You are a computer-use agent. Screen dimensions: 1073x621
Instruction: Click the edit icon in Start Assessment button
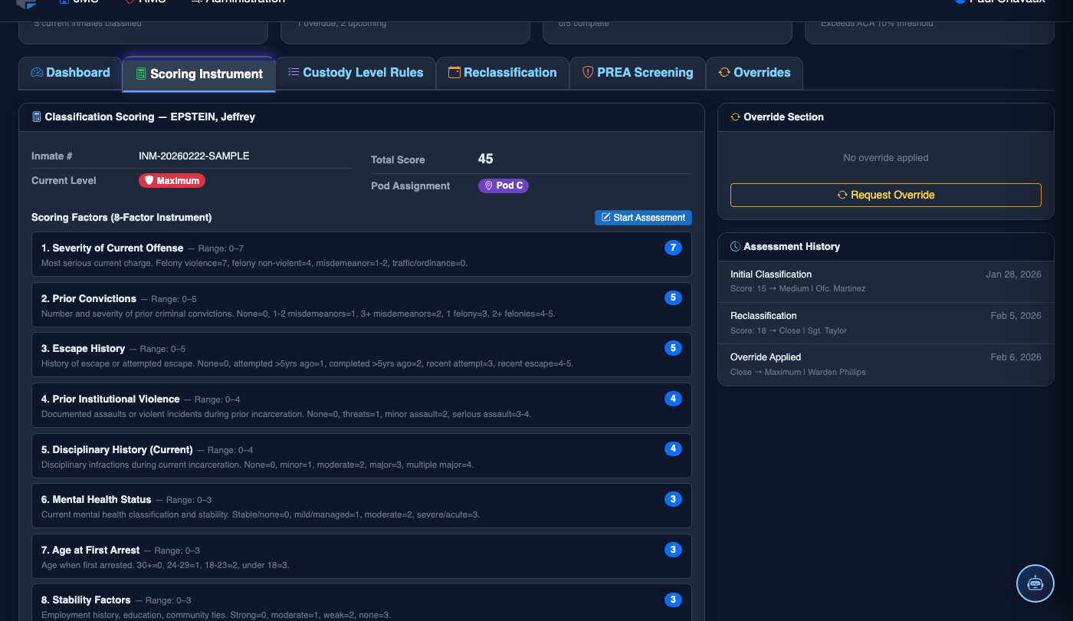(606, 218)
